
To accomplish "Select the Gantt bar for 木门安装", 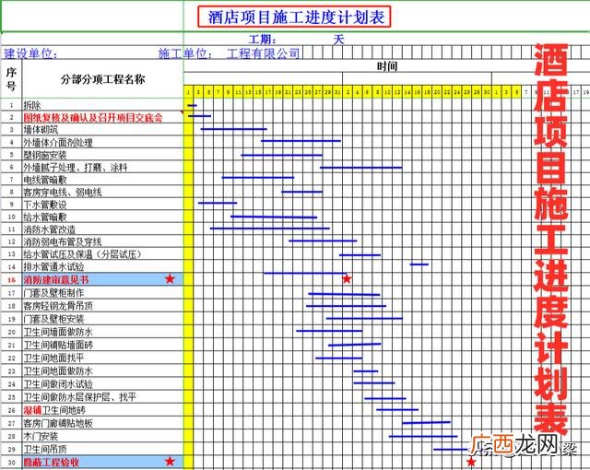I will tap(423, 436).
